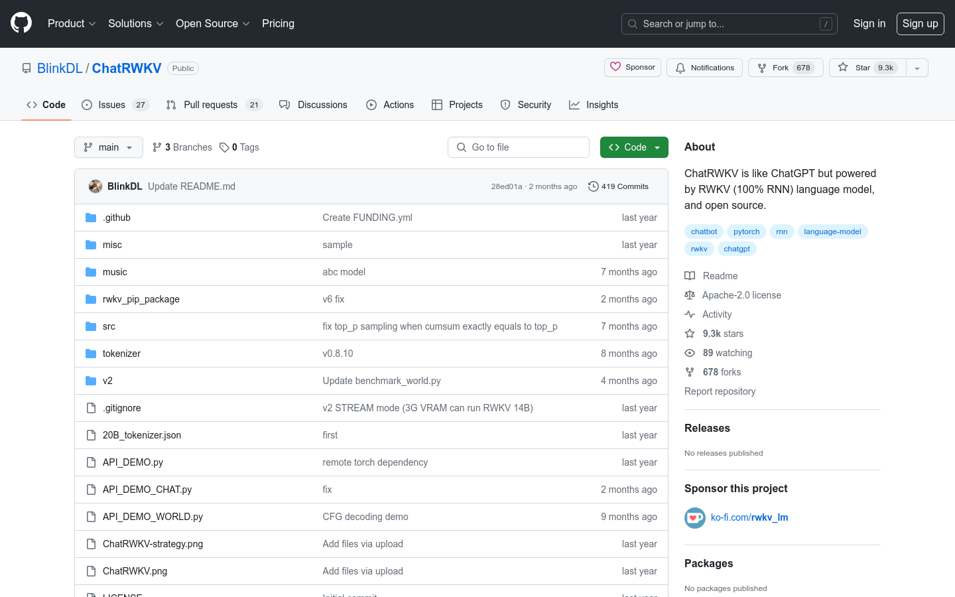The width and height of the screenshot is (955, 597).
Task: Open the Issues tab
Action: [115, 105]
